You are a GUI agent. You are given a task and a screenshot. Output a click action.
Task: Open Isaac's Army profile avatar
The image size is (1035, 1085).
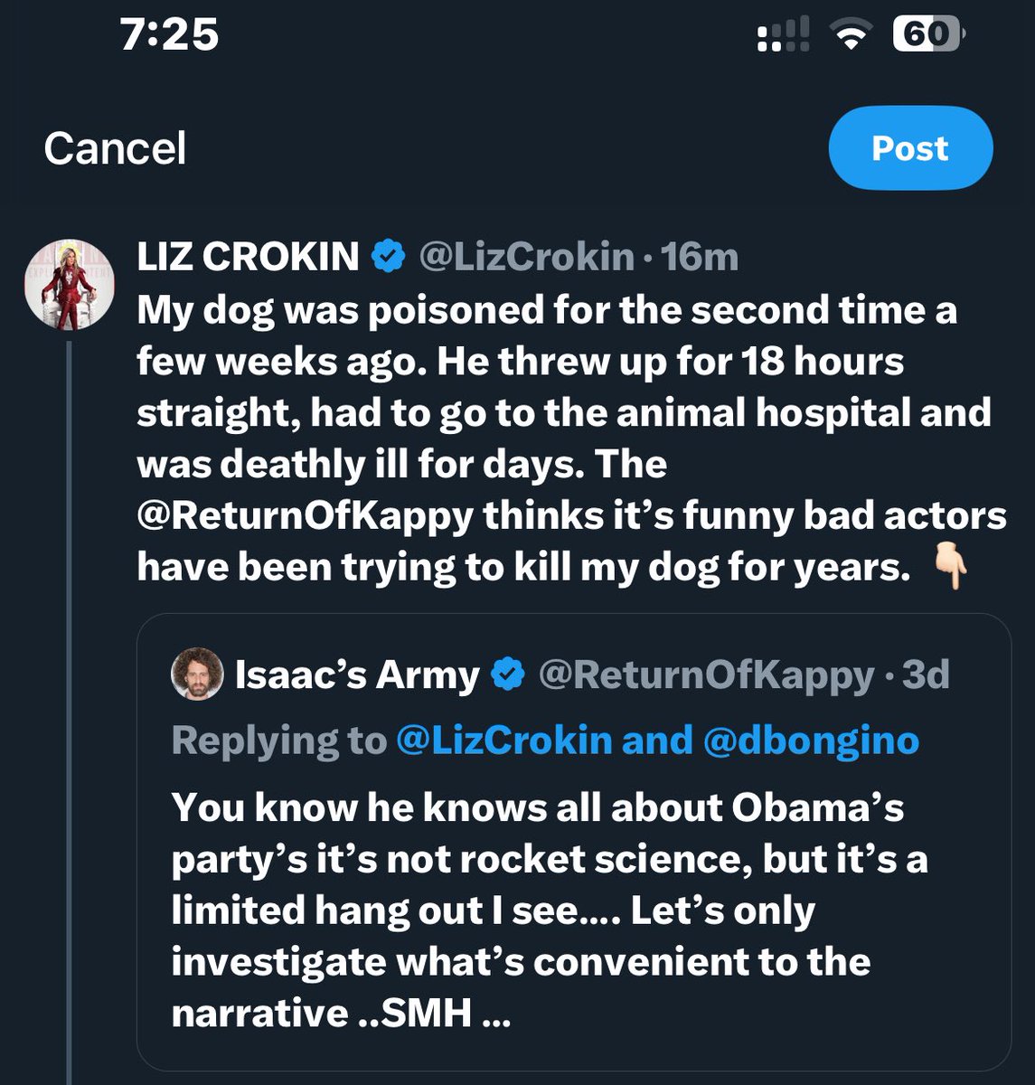[x=197, y=675]
